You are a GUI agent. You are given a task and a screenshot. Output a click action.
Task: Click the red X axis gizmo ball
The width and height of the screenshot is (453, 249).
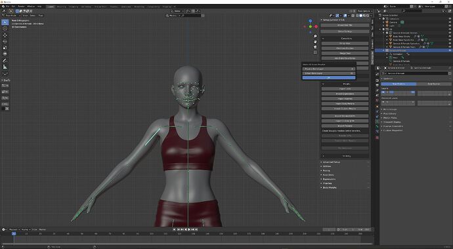click(x=316, y=26)
